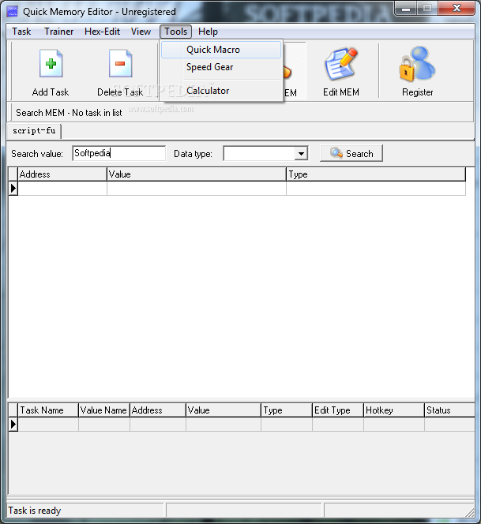The image size is (481, 524).
Task: Choose Speed Gear from Tools menu
Action: pos(221,67)
